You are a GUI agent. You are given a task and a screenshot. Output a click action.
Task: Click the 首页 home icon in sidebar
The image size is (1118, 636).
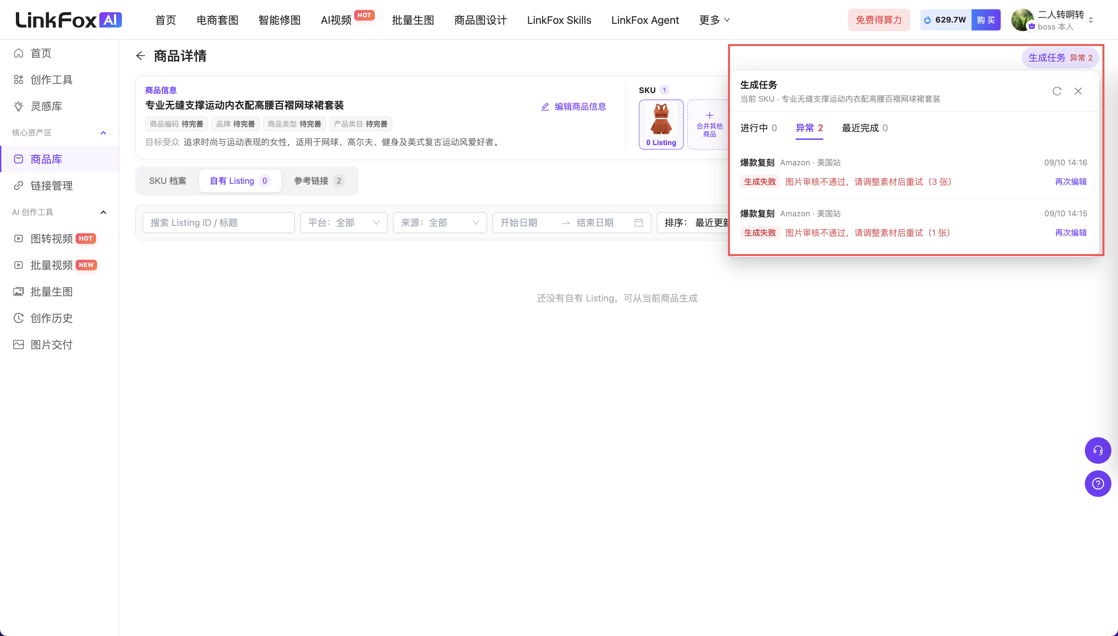point(18,53)
